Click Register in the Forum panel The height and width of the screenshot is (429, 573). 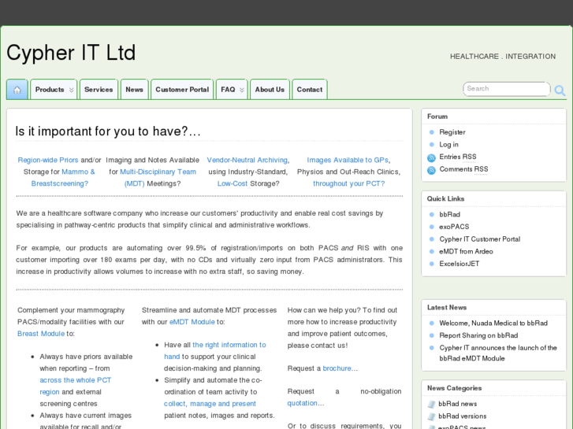452,132
